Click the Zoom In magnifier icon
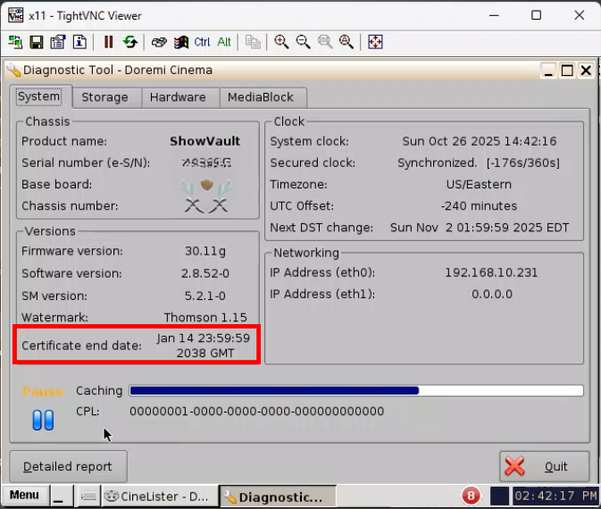 281,42
